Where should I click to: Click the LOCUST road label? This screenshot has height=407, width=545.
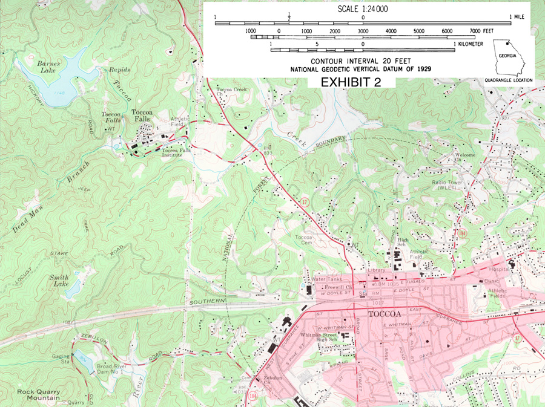point(24,276)
